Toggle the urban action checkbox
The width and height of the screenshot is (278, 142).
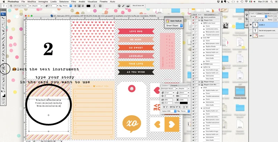(x=193, y=87)
